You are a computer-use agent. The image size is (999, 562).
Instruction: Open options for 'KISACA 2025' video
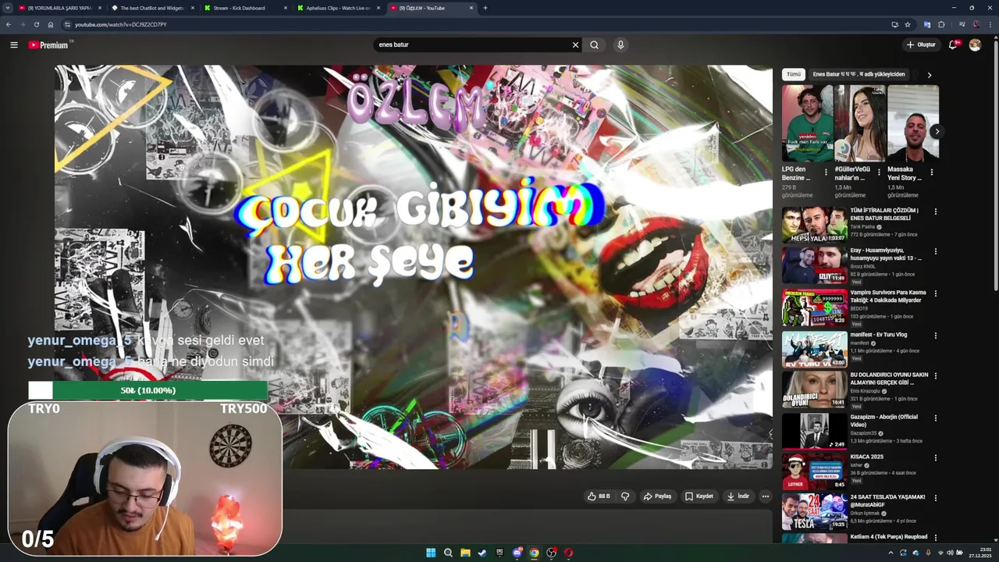pos(935,457)
